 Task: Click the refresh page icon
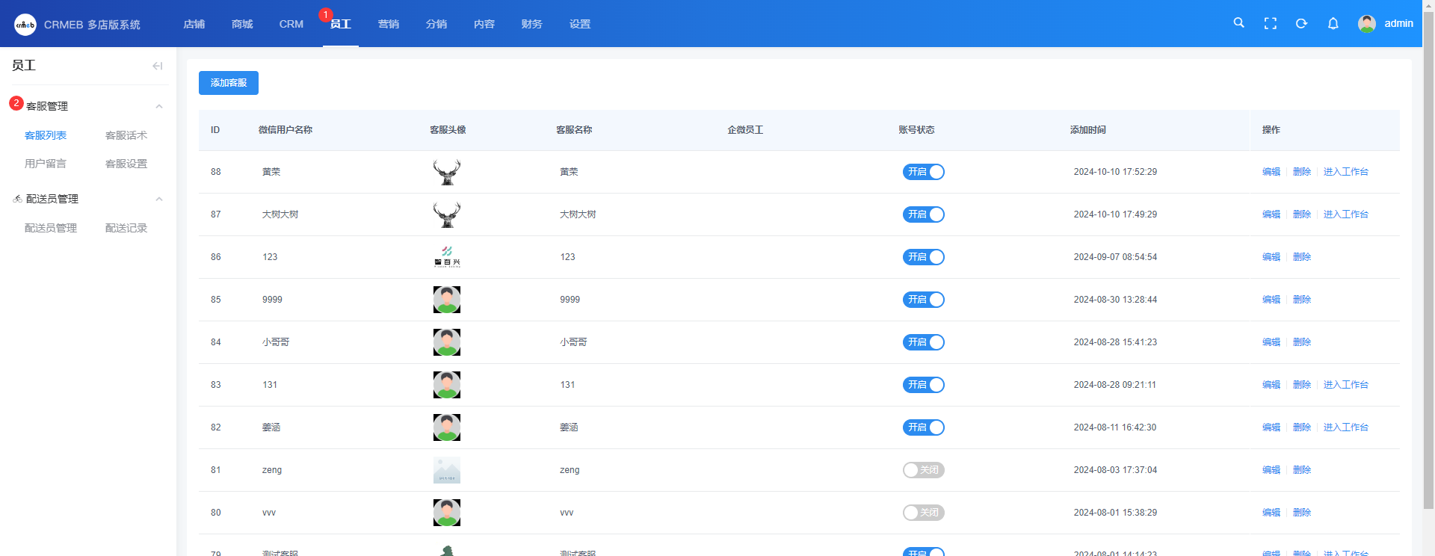(1301, 23)
